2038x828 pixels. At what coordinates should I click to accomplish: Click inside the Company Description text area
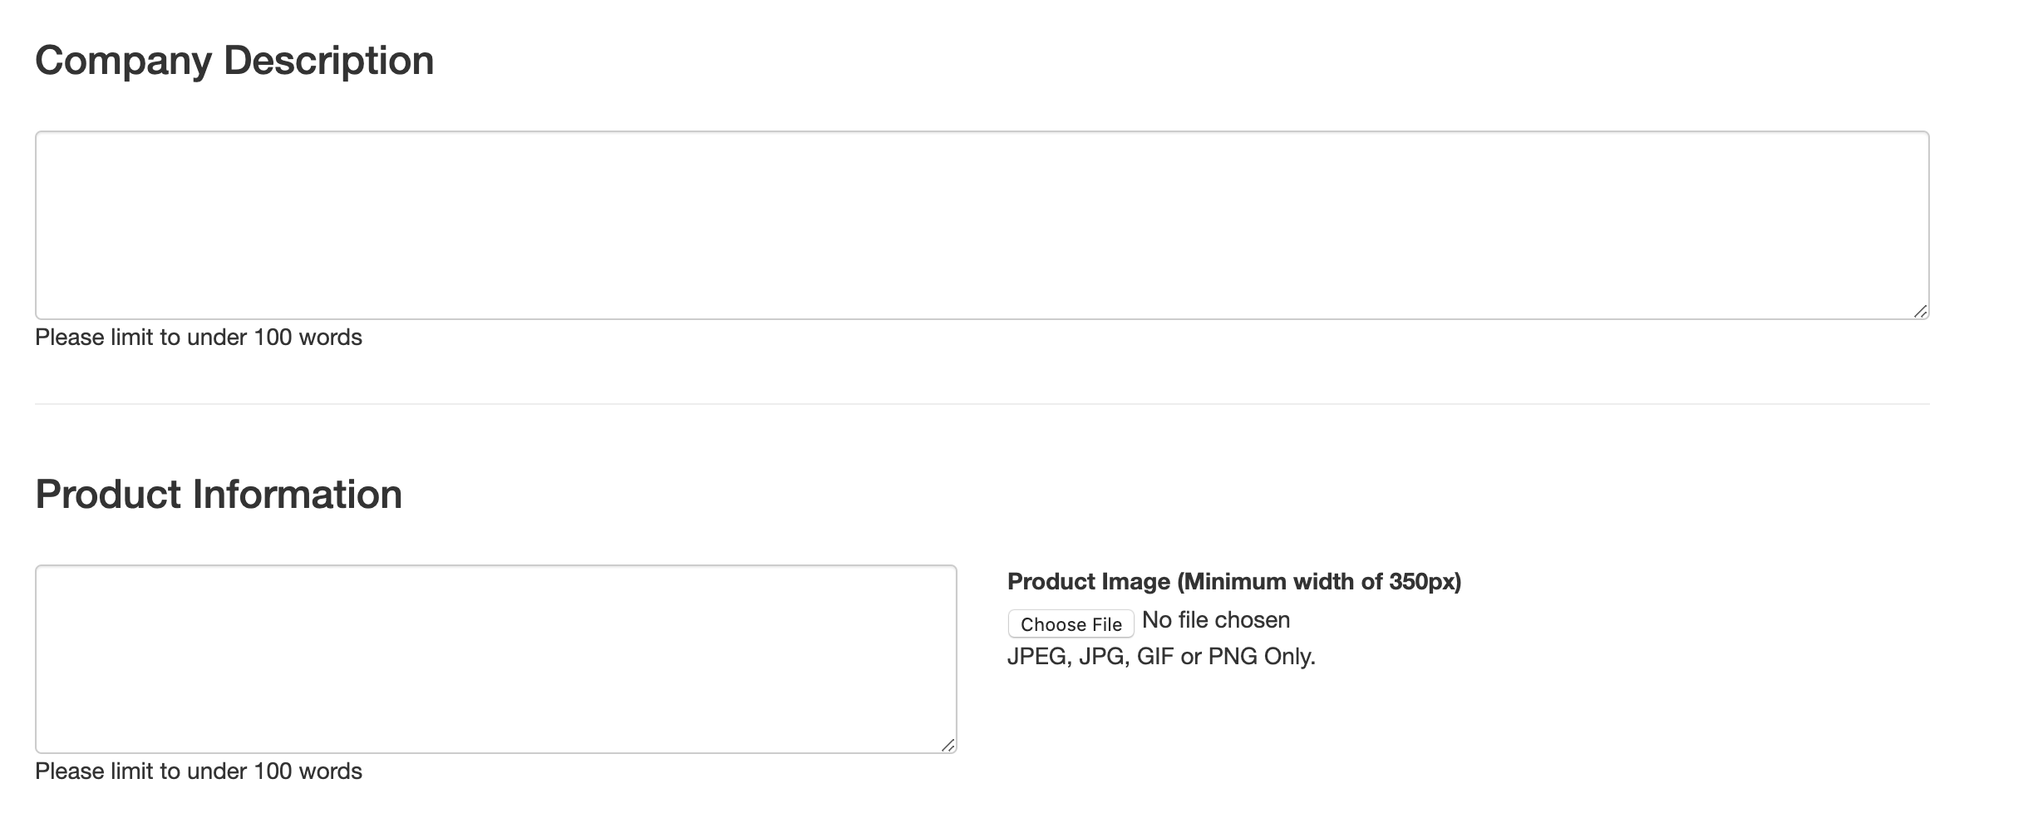click(x=981, y=224)
